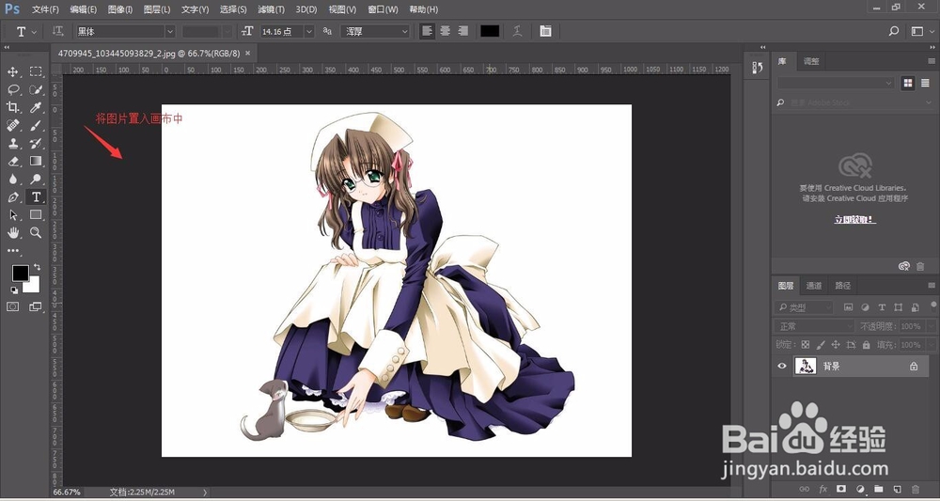Toggle type layer filter
This screenshot has height=501, width=940.
[x=882, y=307]
